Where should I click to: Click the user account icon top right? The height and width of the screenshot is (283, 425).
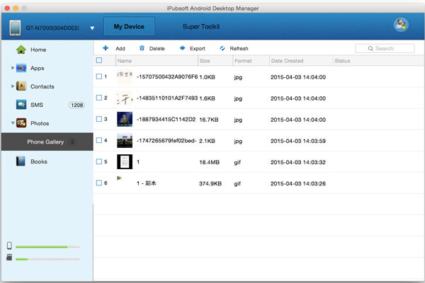400,25
